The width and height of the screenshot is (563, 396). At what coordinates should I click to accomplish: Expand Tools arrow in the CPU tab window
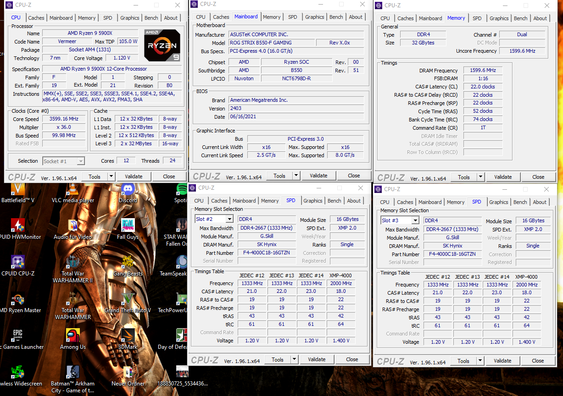(x=111, y=176)
